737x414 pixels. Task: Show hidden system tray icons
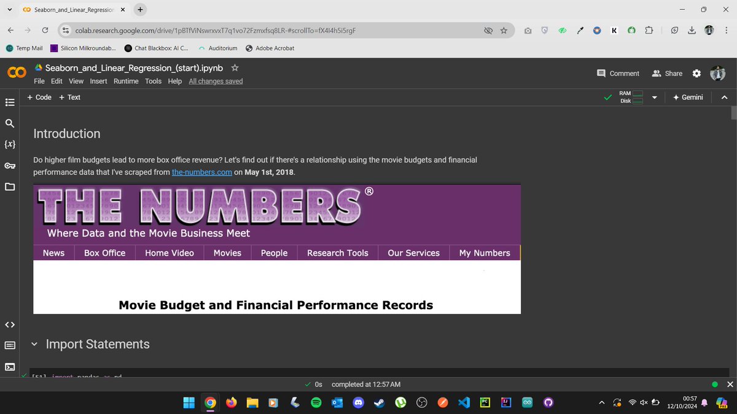pyautogui.click(x=601, y=402)
